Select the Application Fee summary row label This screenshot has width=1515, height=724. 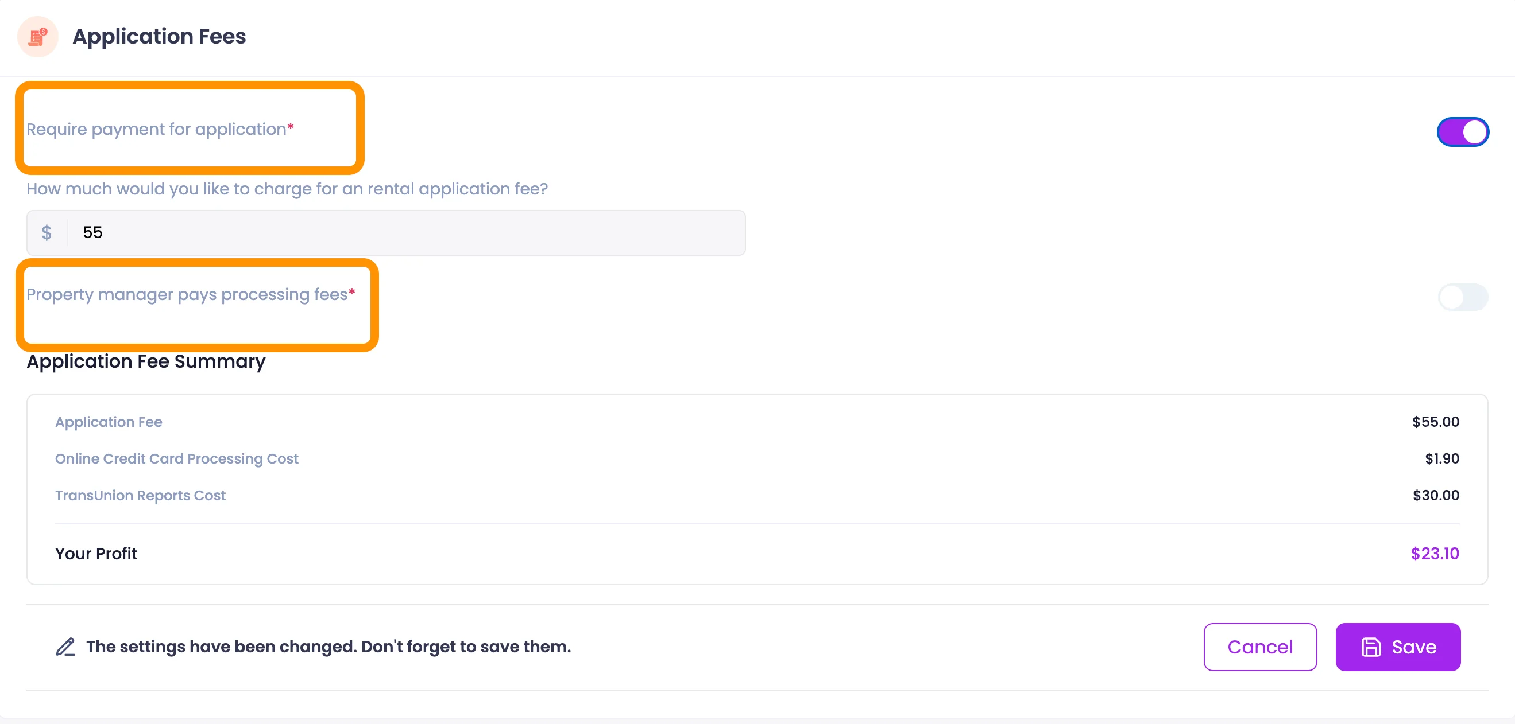pos(109,422)
